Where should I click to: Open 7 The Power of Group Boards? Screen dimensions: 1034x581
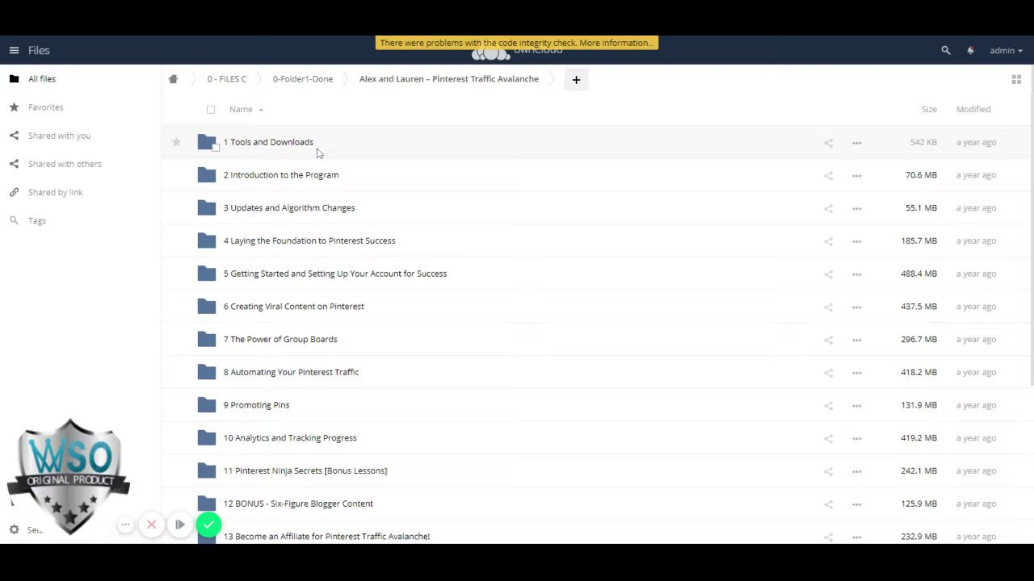280,340
